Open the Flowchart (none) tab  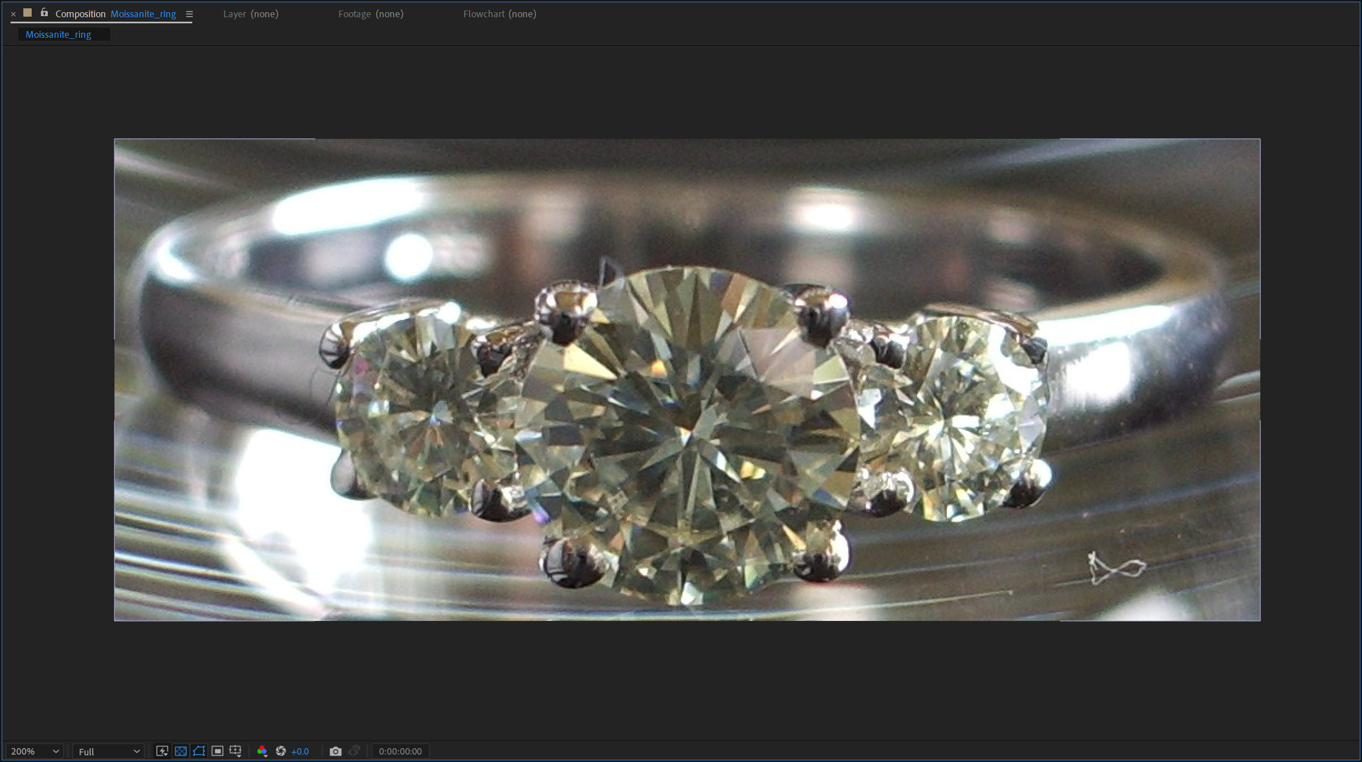coord(500,14)
